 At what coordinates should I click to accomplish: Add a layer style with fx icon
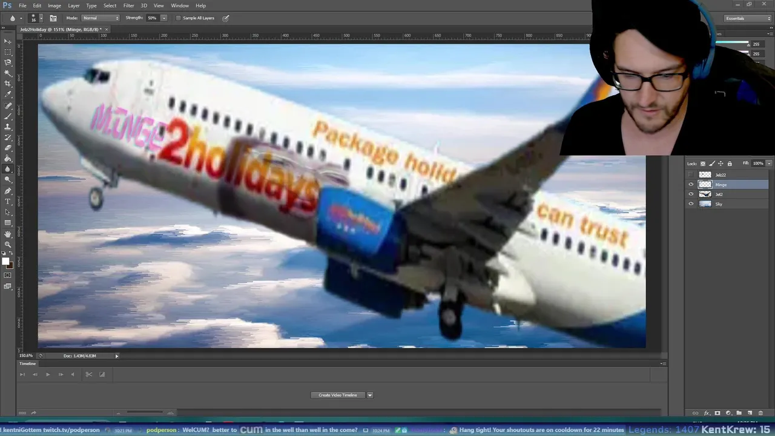tap(707, 413)
